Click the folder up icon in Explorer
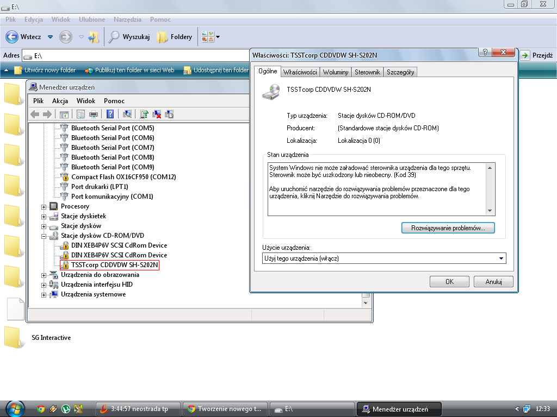557x417 pixels. point(94,37)
